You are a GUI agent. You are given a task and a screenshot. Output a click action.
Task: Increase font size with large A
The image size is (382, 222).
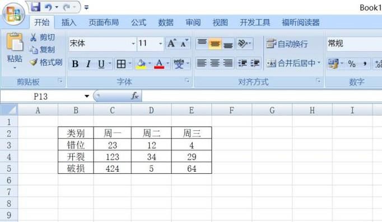172,43
